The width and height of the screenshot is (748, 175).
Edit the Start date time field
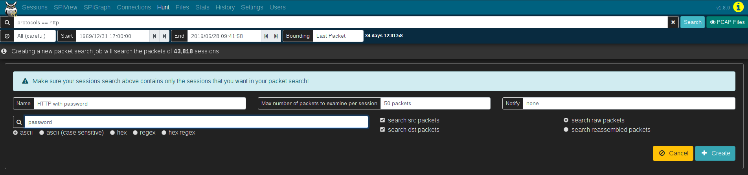pyautogui.click(x=113, y=36)
